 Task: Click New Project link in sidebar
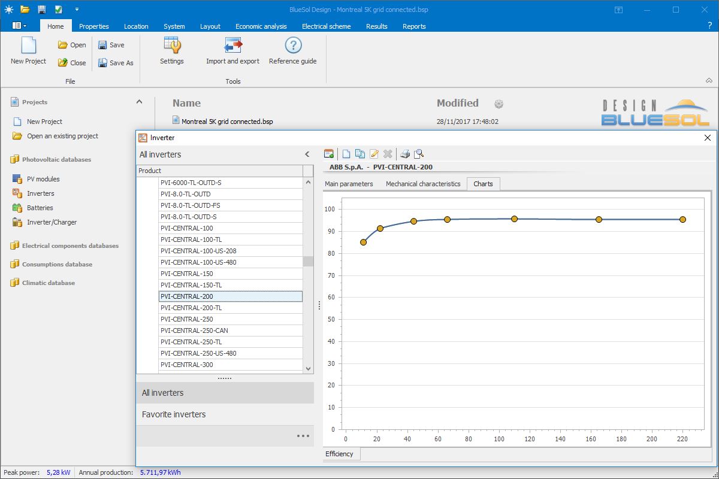pyautogui.click(x=44, y=122)
